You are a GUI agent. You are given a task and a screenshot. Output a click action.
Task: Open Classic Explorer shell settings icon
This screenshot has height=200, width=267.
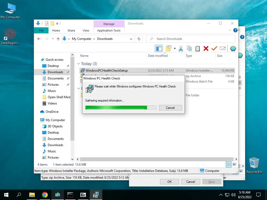pos(233,49)
